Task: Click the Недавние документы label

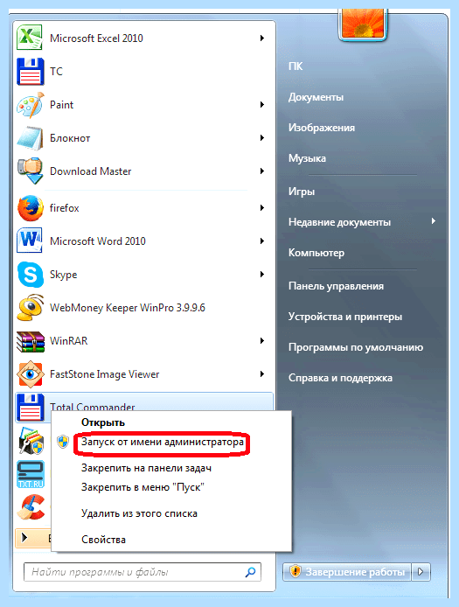Action: pyautogui.click(x=339, y=222)
